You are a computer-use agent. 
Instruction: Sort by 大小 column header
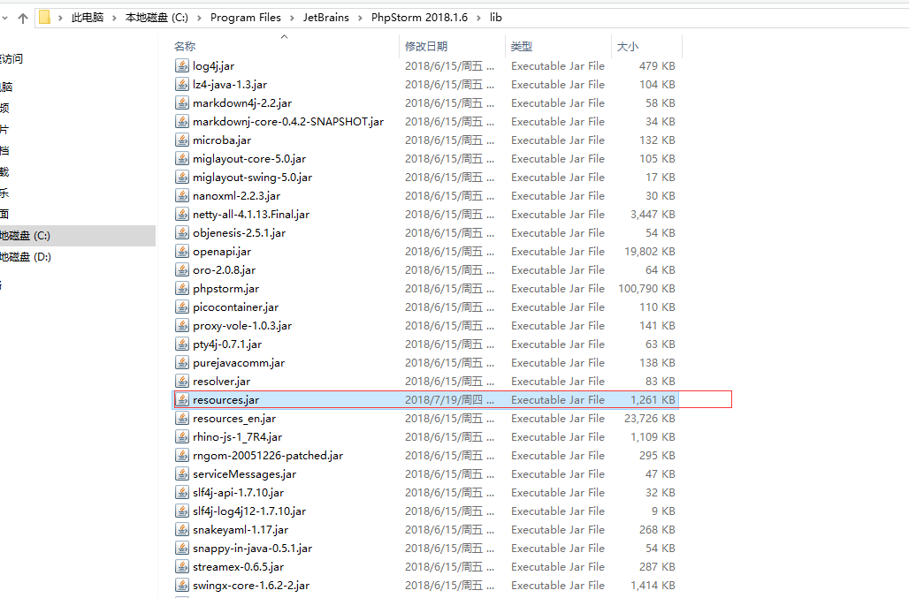pyautogui.click(x=627, y=46)
